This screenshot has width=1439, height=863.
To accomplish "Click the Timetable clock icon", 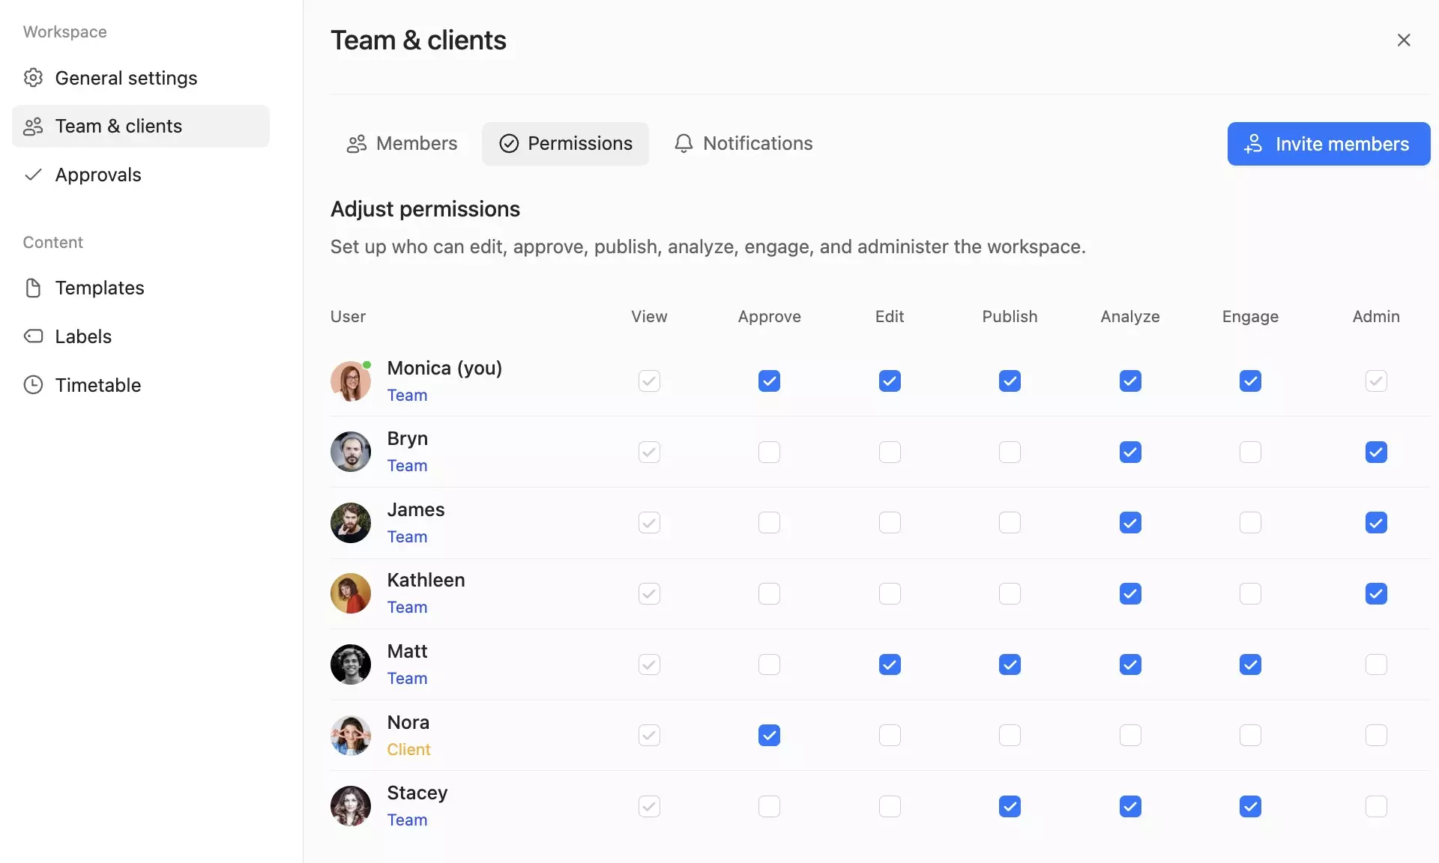I will (x=33, y=385).
